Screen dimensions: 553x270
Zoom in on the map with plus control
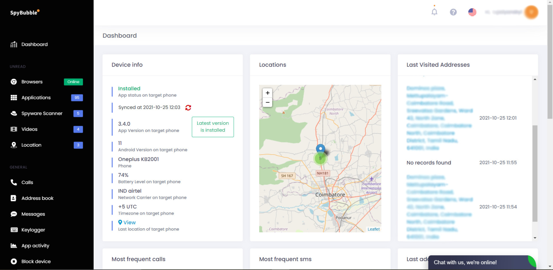point(267,93)
